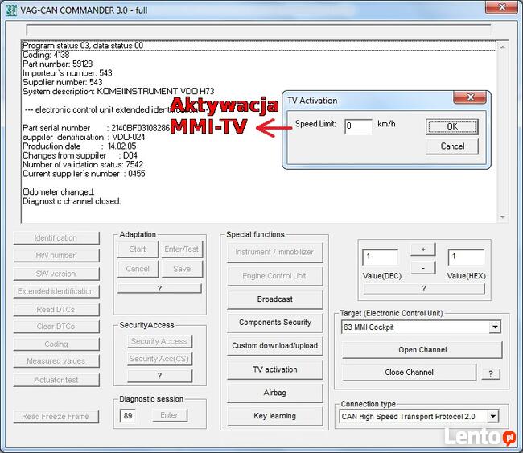Click the Speed Limit input field
The image size is (523, 453).
pyautogui.click(x=358, y=126)
